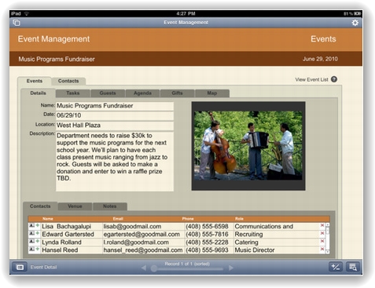The image size is (375, 288).
Task: Click role cell Music Director
Action: [x=255, y=250]
